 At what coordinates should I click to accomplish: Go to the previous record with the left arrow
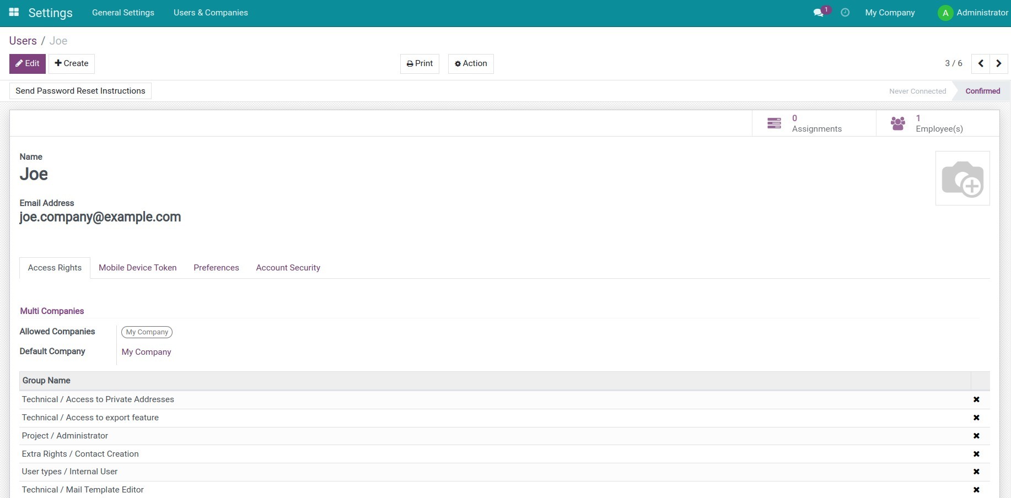[980, 63]
